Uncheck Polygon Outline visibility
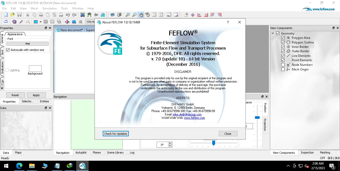The width and height of the screenshot is (340, 171). pyautogui.click(x=283, y=42)
